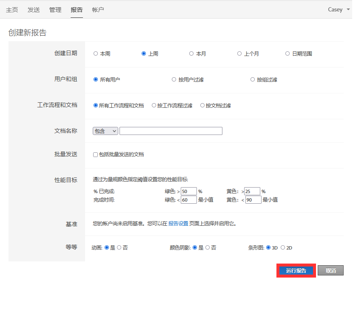
Task: Click the 文档名称 text input field
Action: point(170,131)
